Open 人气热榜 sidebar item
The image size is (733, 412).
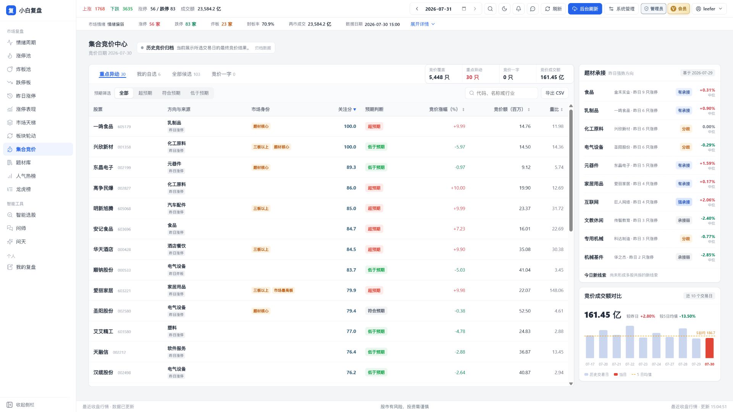coord(38,176)
